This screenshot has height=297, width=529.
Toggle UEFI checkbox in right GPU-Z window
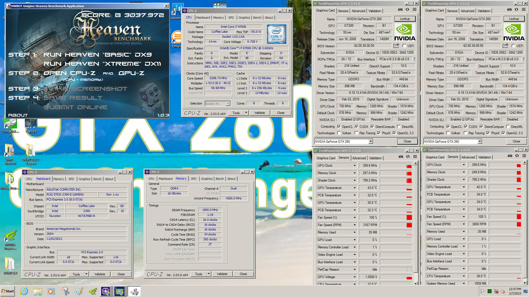pyautogui.click(x=513, y=46)
